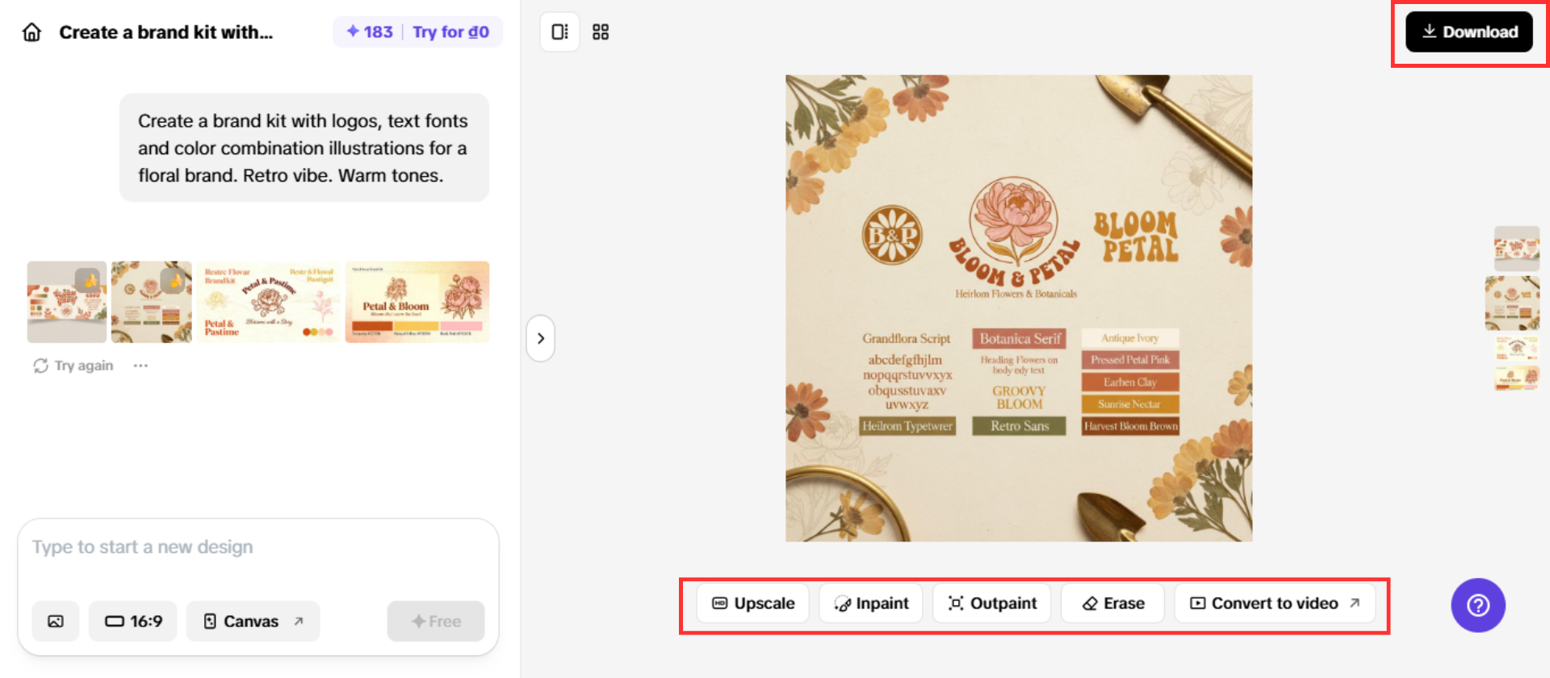Select the Inpaint tool
Viewport: 1550px width, 678px height.
pyautogui.click(x=871, y=604)
